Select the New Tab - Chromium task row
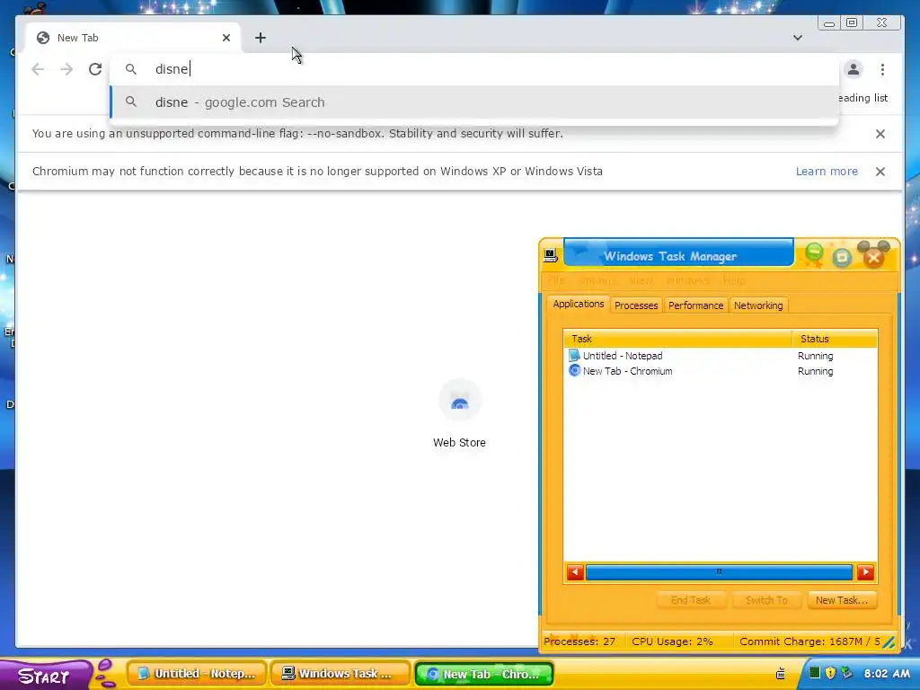The height and width of the screenshot is (690, 920). coord(721,371)
